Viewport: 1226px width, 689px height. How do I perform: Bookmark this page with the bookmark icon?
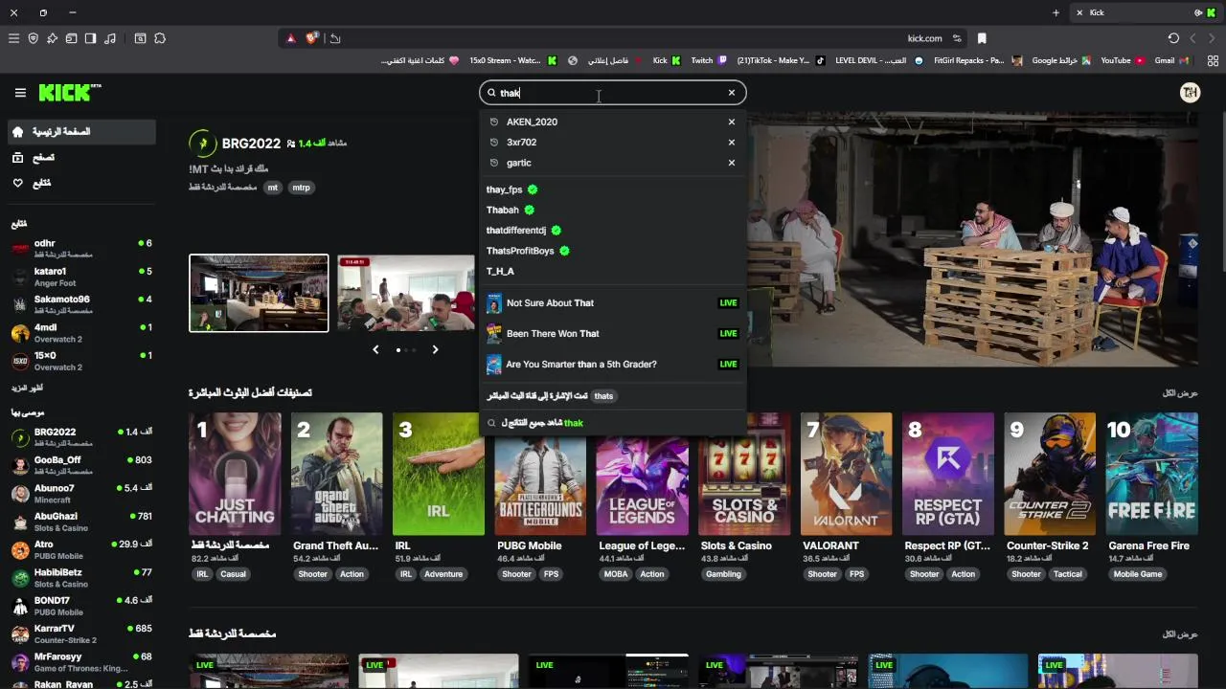click(982, 38)
